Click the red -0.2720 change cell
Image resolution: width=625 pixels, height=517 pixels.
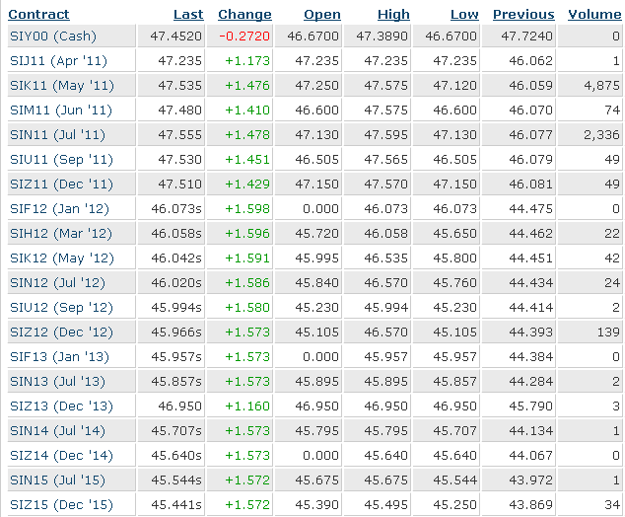coord(244,36)
